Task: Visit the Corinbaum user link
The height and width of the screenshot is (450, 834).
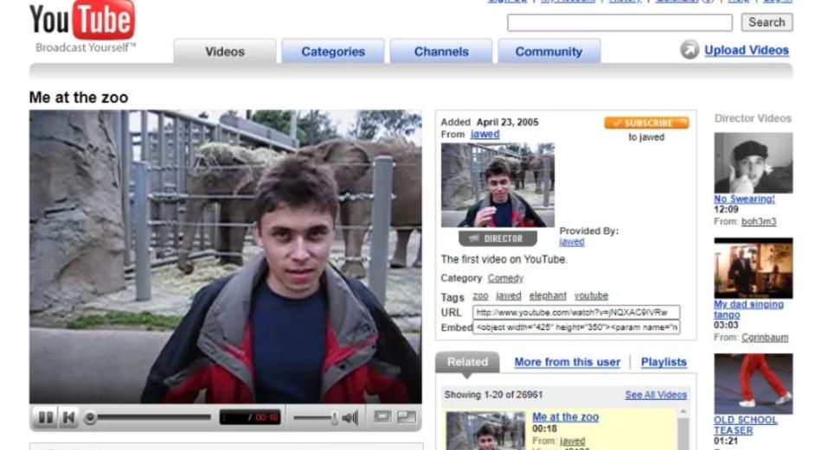Action: tap(765, 338)
